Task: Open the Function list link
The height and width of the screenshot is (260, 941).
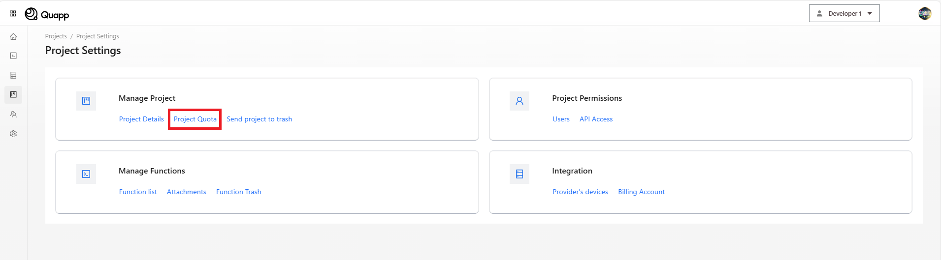Action: 138,192
